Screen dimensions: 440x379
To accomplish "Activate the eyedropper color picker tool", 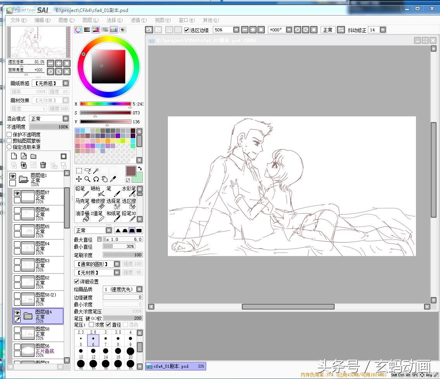I will [113, 179].
